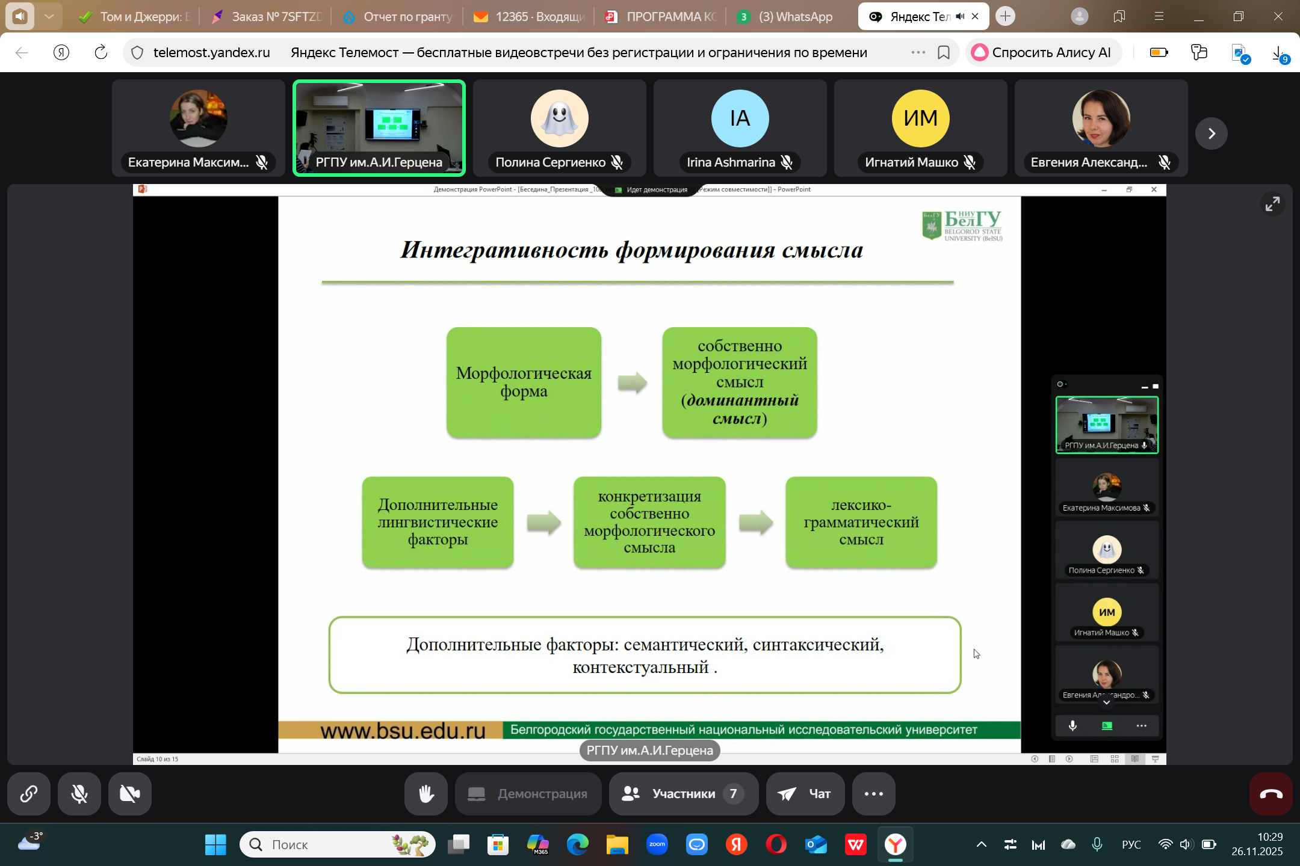Select the РГПУ им.А.И.Герцена video thumbnail
Viewport: 1300px width, 866px height.
pos(379,127)
